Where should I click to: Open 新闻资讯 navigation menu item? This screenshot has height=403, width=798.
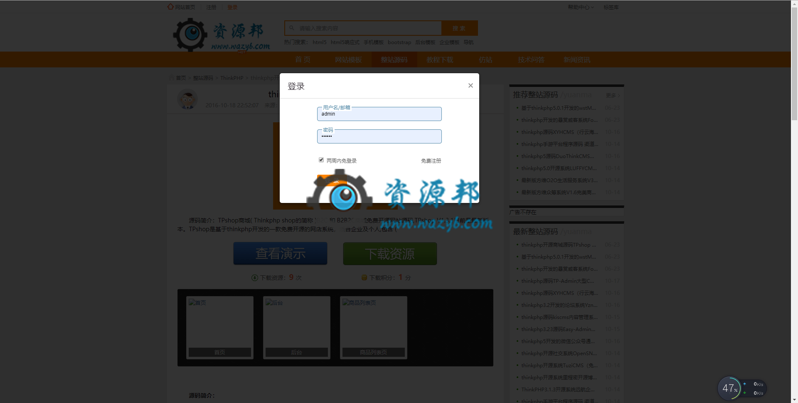coord(577,59)
